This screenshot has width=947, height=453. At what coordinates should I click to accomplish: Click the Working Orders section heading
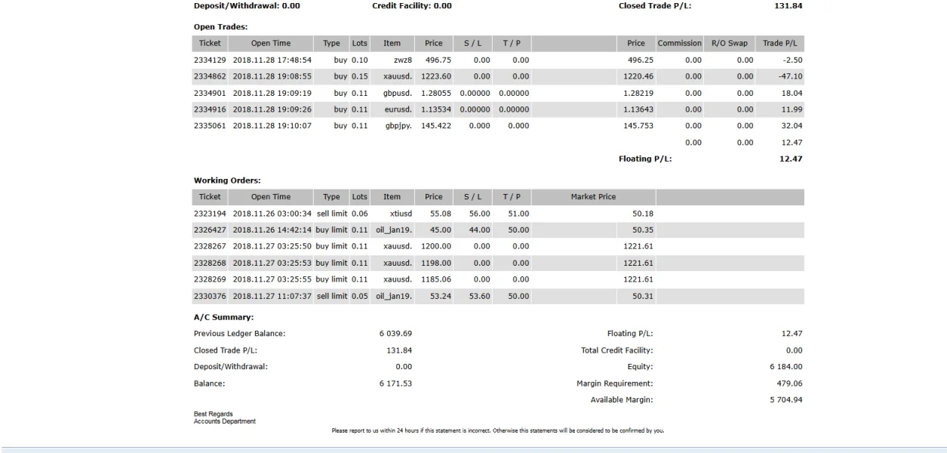pyautogui.click(x=227, y=180)
